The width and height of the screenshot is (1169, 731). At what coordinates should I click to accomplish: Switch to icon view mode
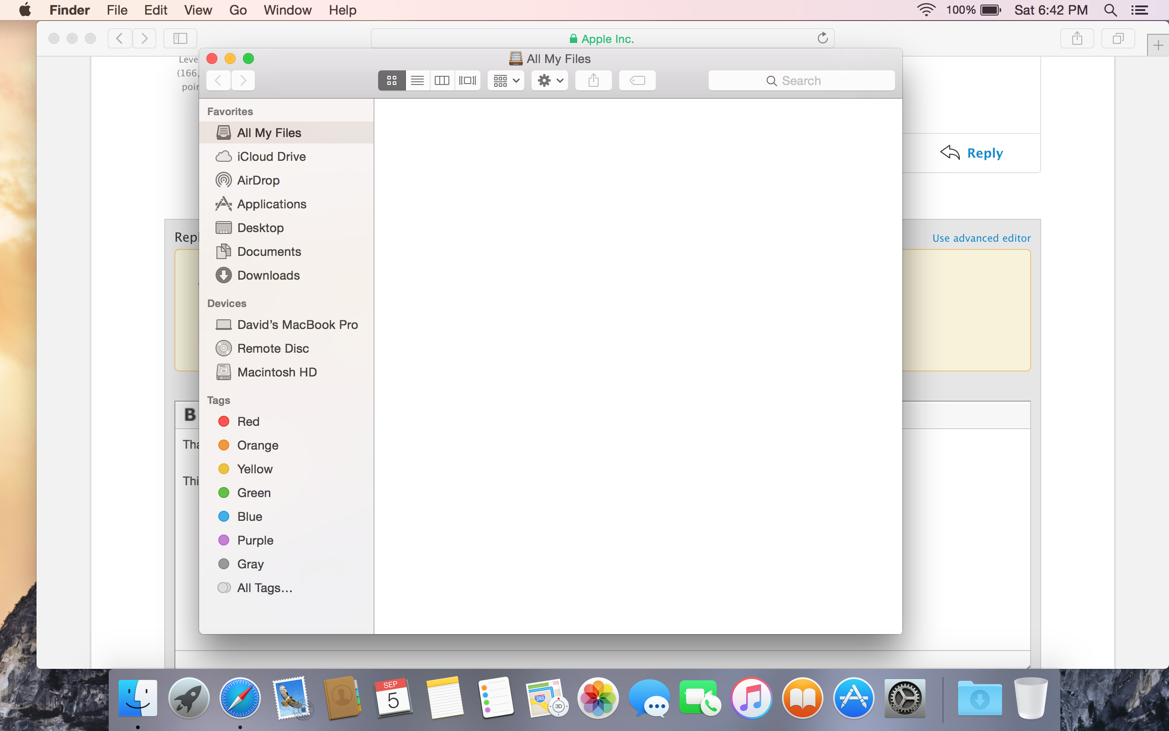click(x=392, y=80)
